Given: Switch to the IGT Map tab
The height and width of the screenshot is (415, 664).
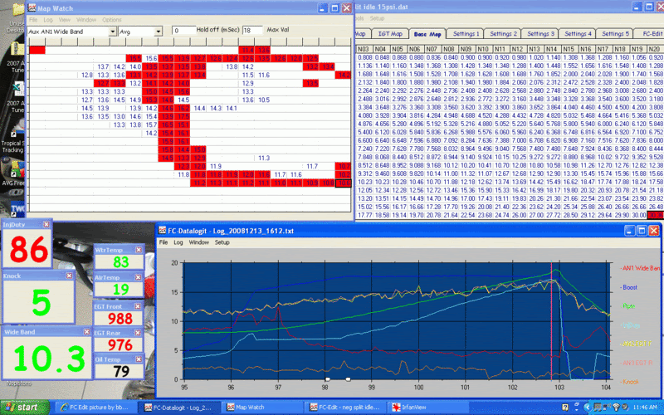Looking at the screenshot, I should [x=390, y=34].
